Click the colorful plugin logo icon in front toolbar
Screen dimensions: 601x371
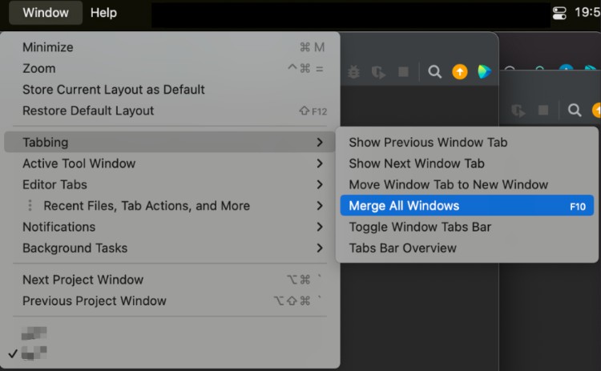(485, 71)
